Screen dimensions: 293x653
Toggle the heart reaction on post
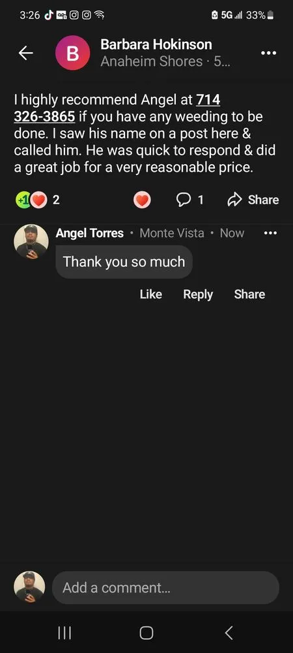[x=142, y=200]
